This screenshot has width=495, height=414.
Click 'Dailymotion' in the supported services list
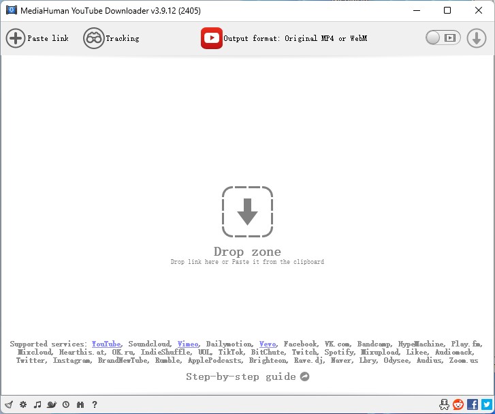[x=229, y=344]
